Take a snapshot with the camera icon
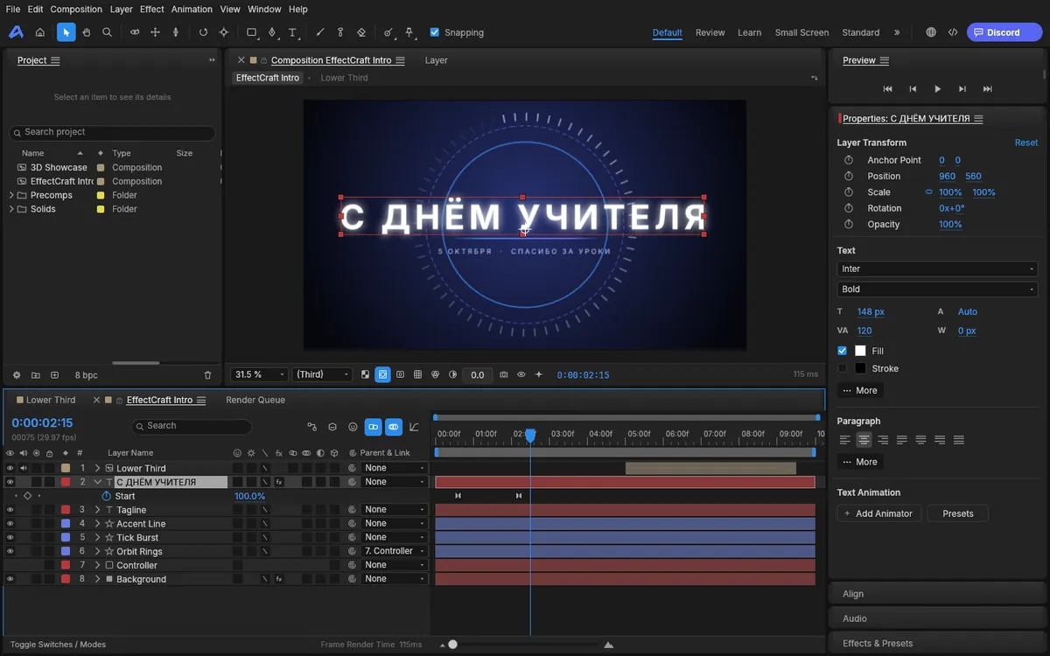Viewport: 1050px width, 656px height. click(x=503, y=374)
